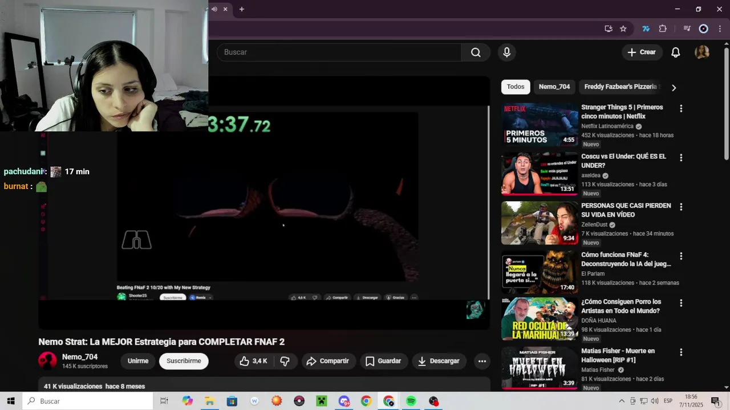Click the video player frame

(x=264, y=202)
